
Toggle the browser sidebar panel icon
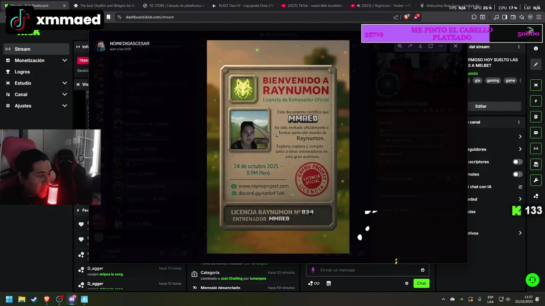tap(505, 17)
